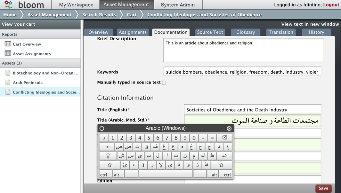The image size is (341, 193).
Task: Open the Asset Assignments report
Action: pyautogui.click(x=32, y=54)
